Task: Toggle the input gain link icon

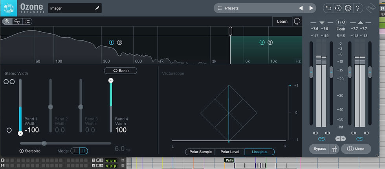Action: (x=321, y=139)
